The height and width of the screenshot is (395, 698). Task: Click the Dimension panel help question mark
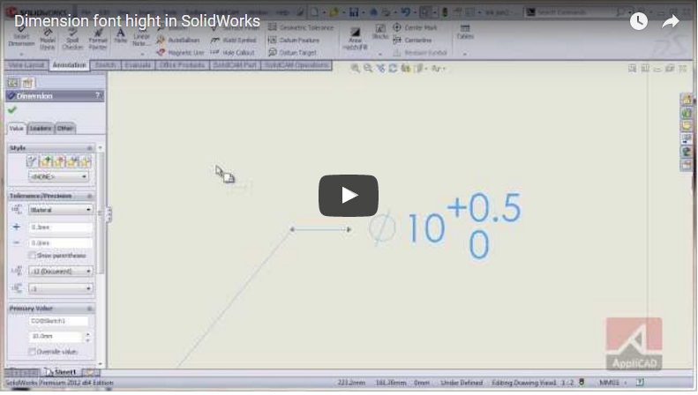(x=97, y=95)
